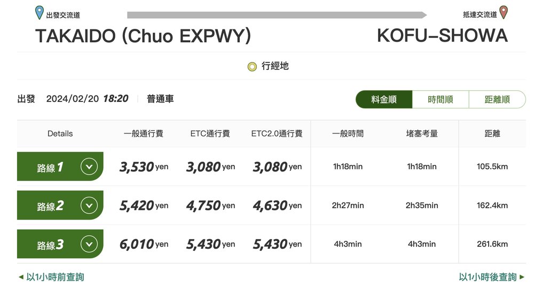This screenshot has width=534, height=299.
Task: Click the KOFU-SHOWA arrival name
Action: [x=442, y=36]
